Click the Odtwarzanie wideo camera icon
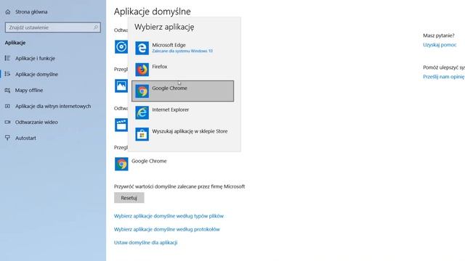The height and width of the screenshot is (261, 465). click(x=7, y=122)
